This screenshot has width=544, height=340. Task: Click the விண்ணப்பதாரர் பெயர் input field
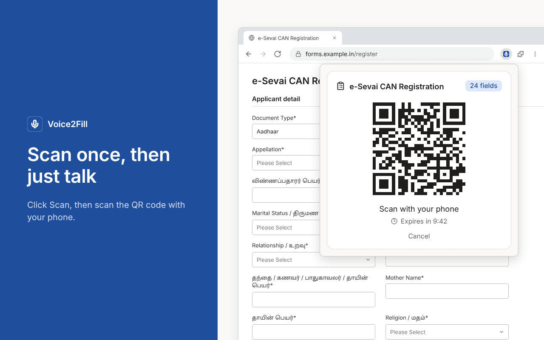coord(286,195)
